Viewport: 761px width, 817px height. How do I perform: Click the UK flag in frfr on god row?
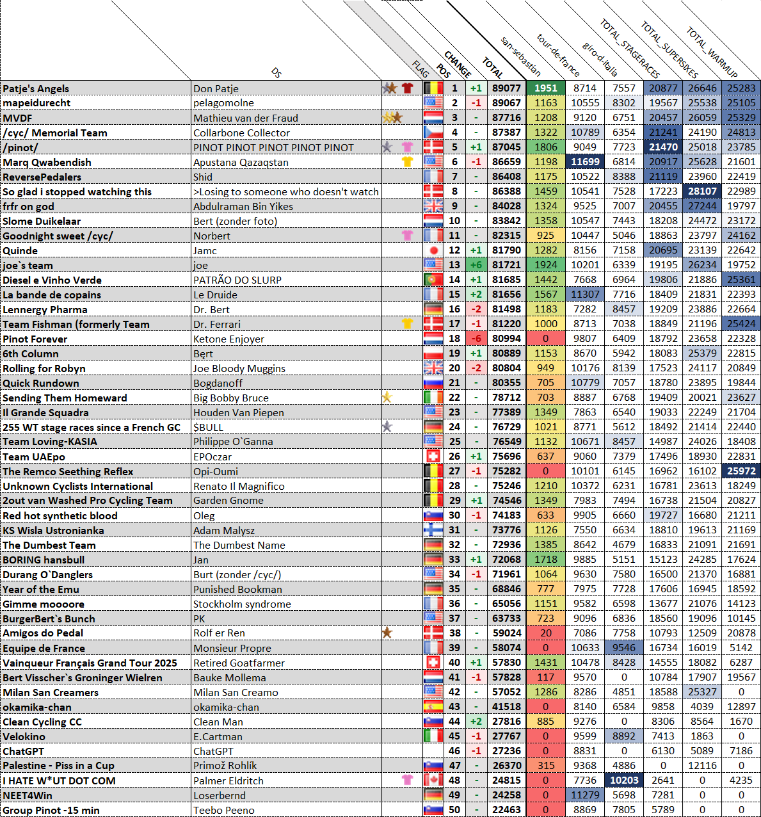coord(433,206)
